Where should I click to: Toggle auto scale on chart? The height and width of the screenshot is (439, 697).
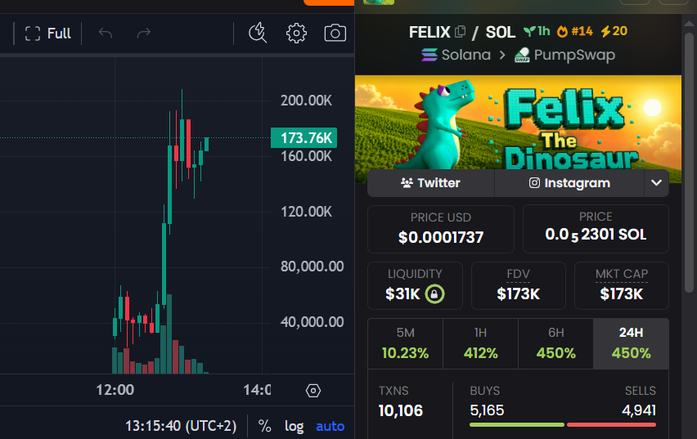pos(330,426)
